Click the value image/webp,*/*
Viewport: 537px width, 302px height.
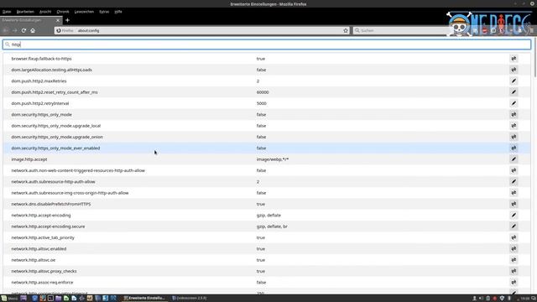point(273,159)
